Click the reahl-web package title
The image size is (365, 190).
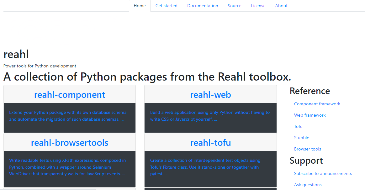210,95
